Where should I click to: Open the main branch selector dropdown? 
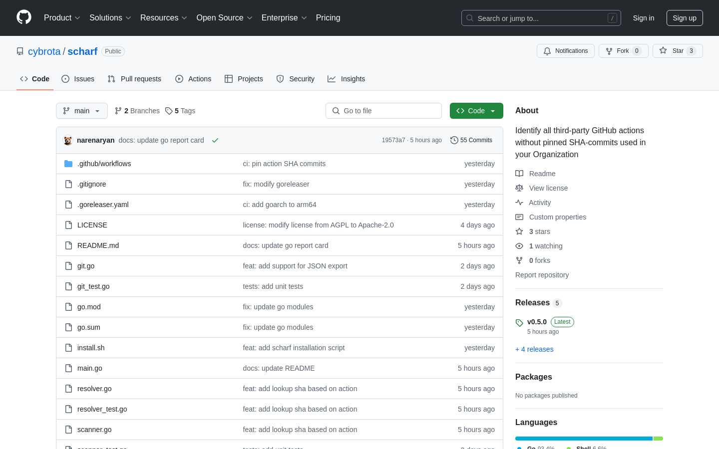82,111
